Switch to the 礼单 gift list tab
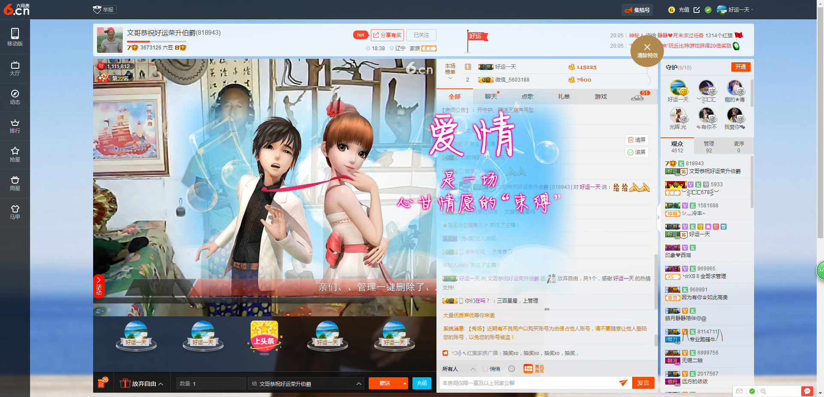 pyautogui.click(x=564, y=97)
